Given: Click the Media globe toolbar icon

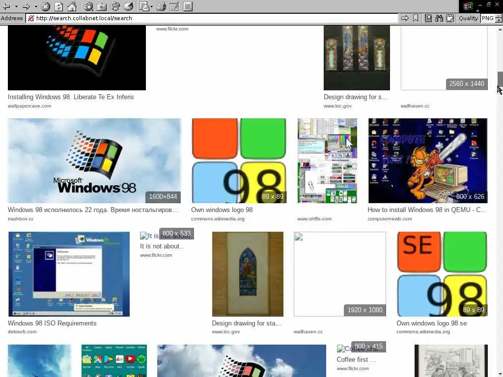Looking at the screenshot, I should pos(115,6).
